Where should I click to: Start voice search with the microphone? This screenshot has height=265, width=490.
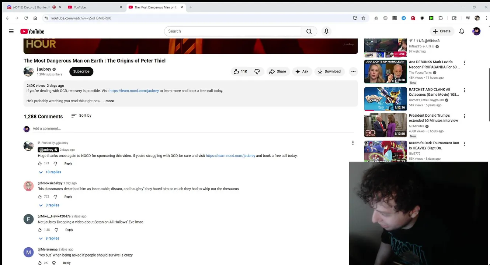[x=326, y=31]
